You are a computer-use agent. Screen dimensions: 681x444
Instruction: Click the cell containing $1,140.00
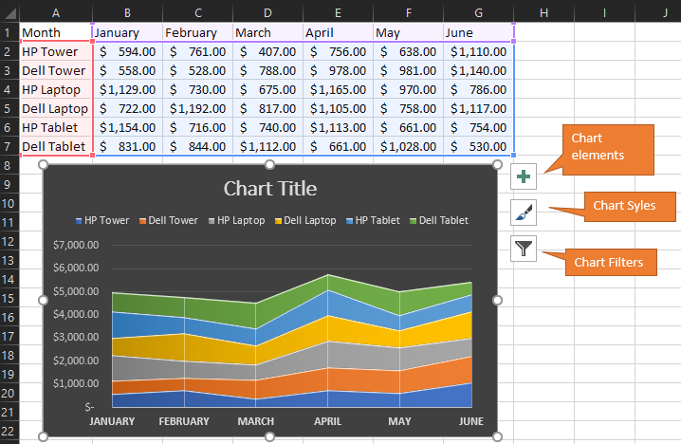coord(479,70)
